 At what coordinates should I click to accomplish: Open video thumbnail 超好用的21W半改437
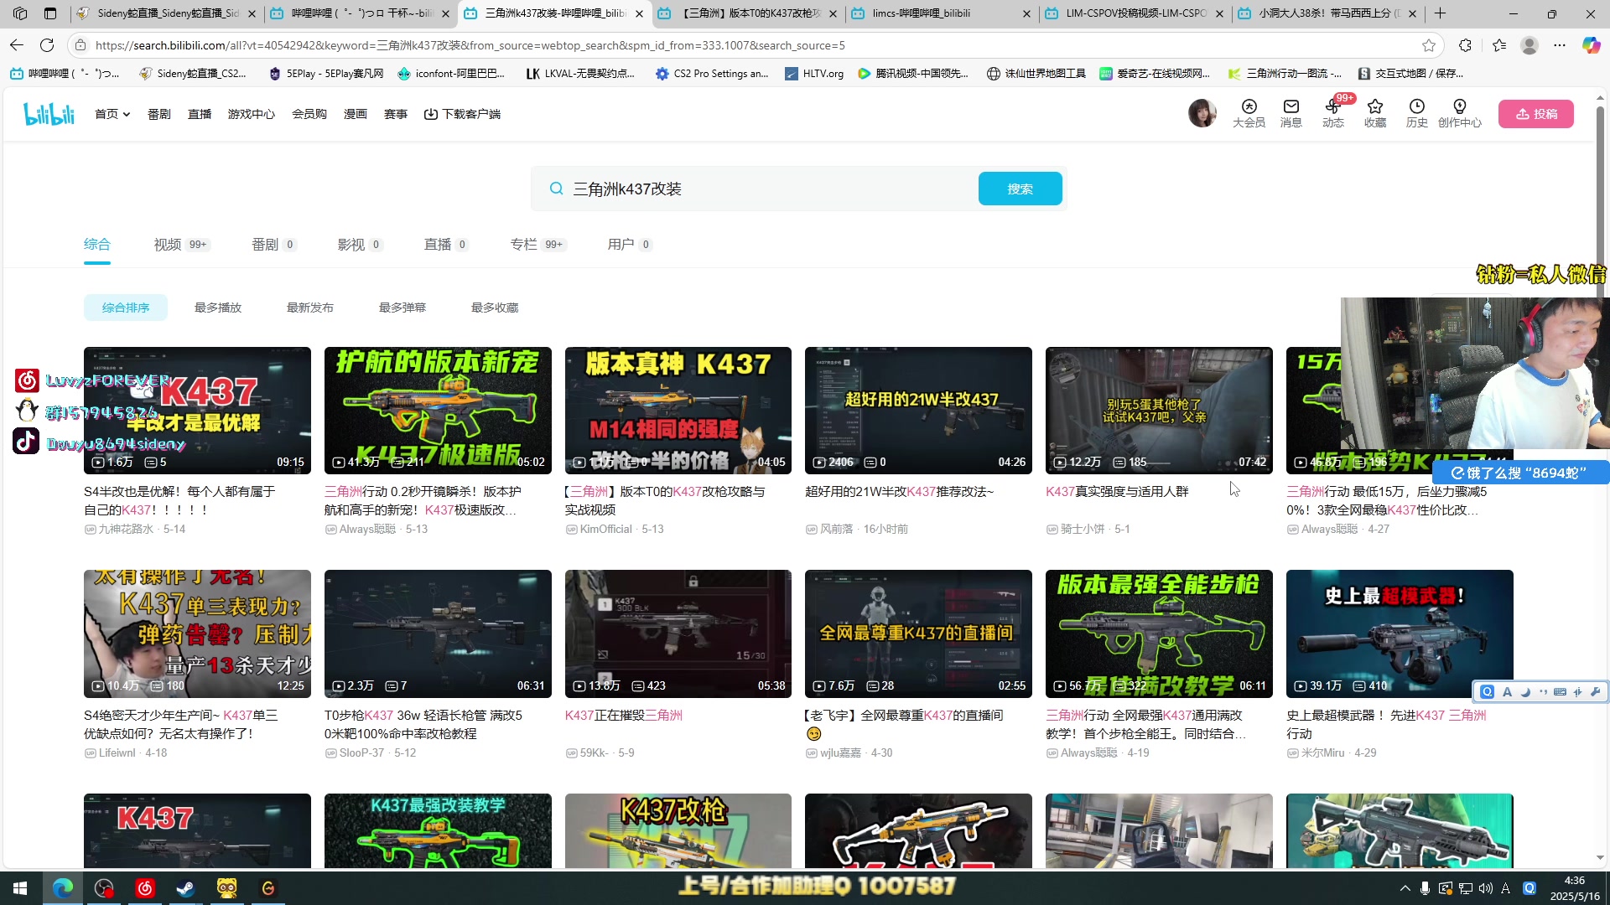(918, 411)
